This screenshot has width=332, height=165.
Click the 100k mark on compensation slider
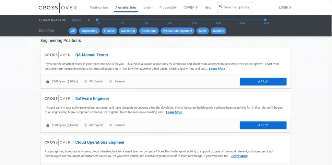[x=195, y=24]
